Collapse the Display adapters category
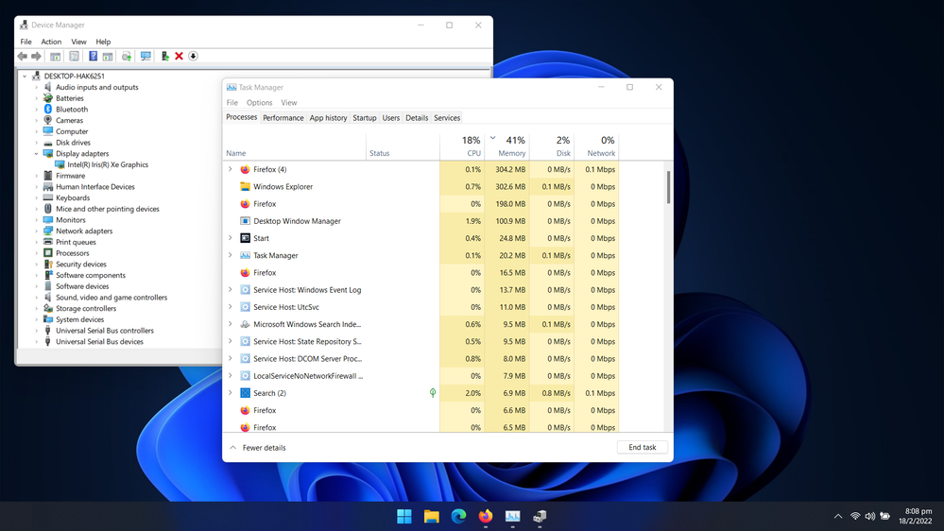 pyautogui.click(x=36, y=153)
